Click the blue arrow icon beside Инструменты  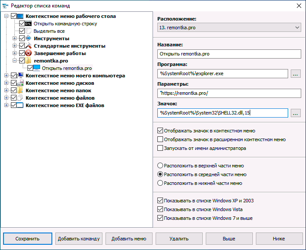point(28,38)
